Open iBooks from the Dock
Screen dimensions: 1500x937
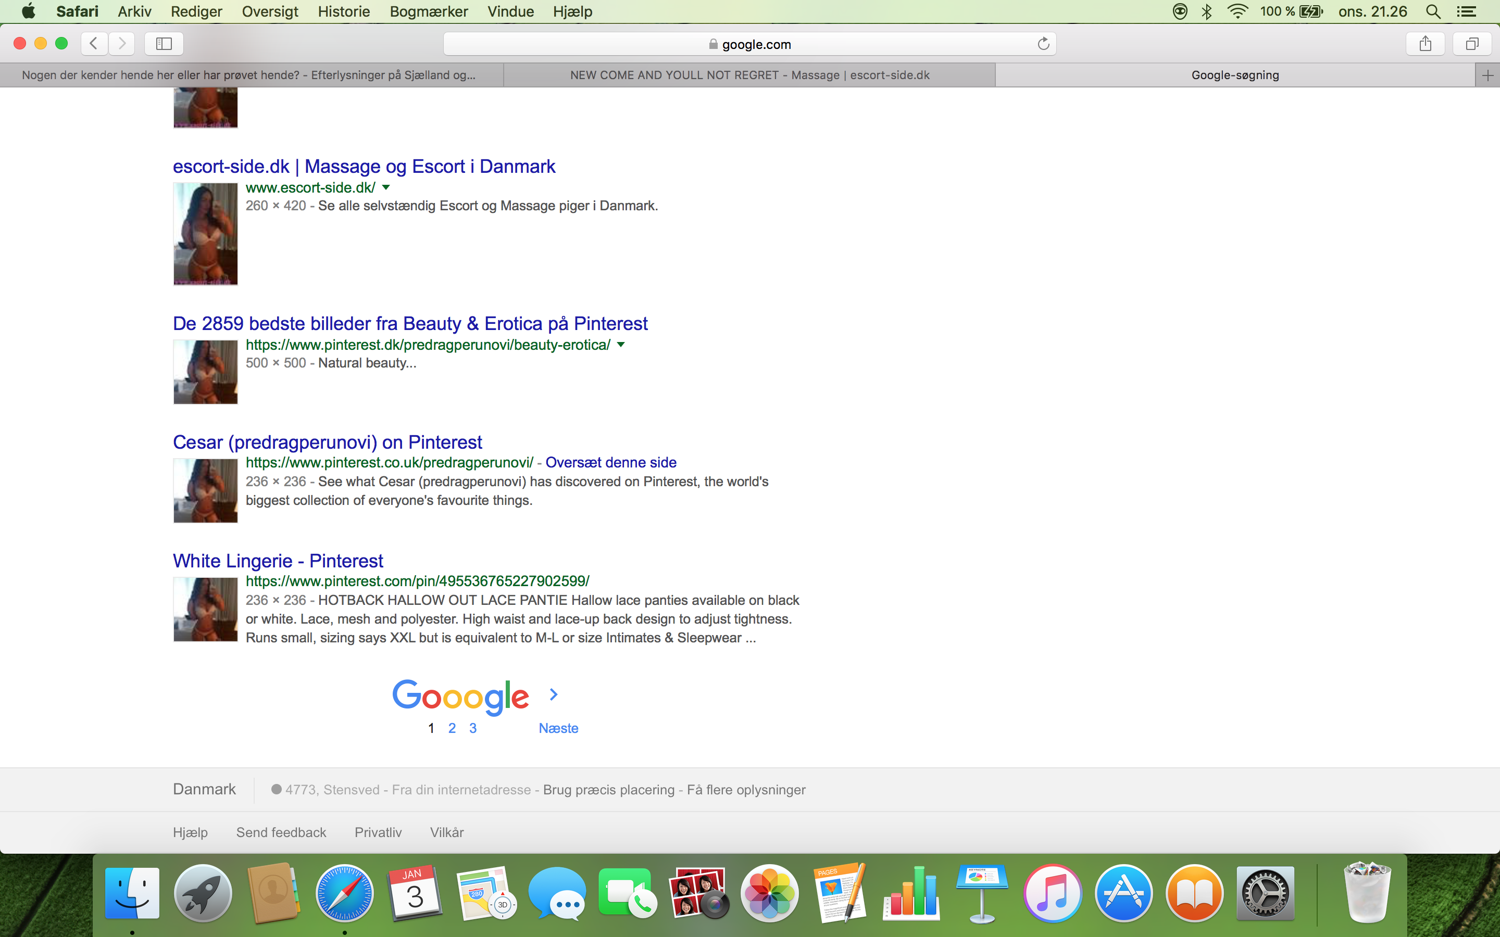[1194, 893]
